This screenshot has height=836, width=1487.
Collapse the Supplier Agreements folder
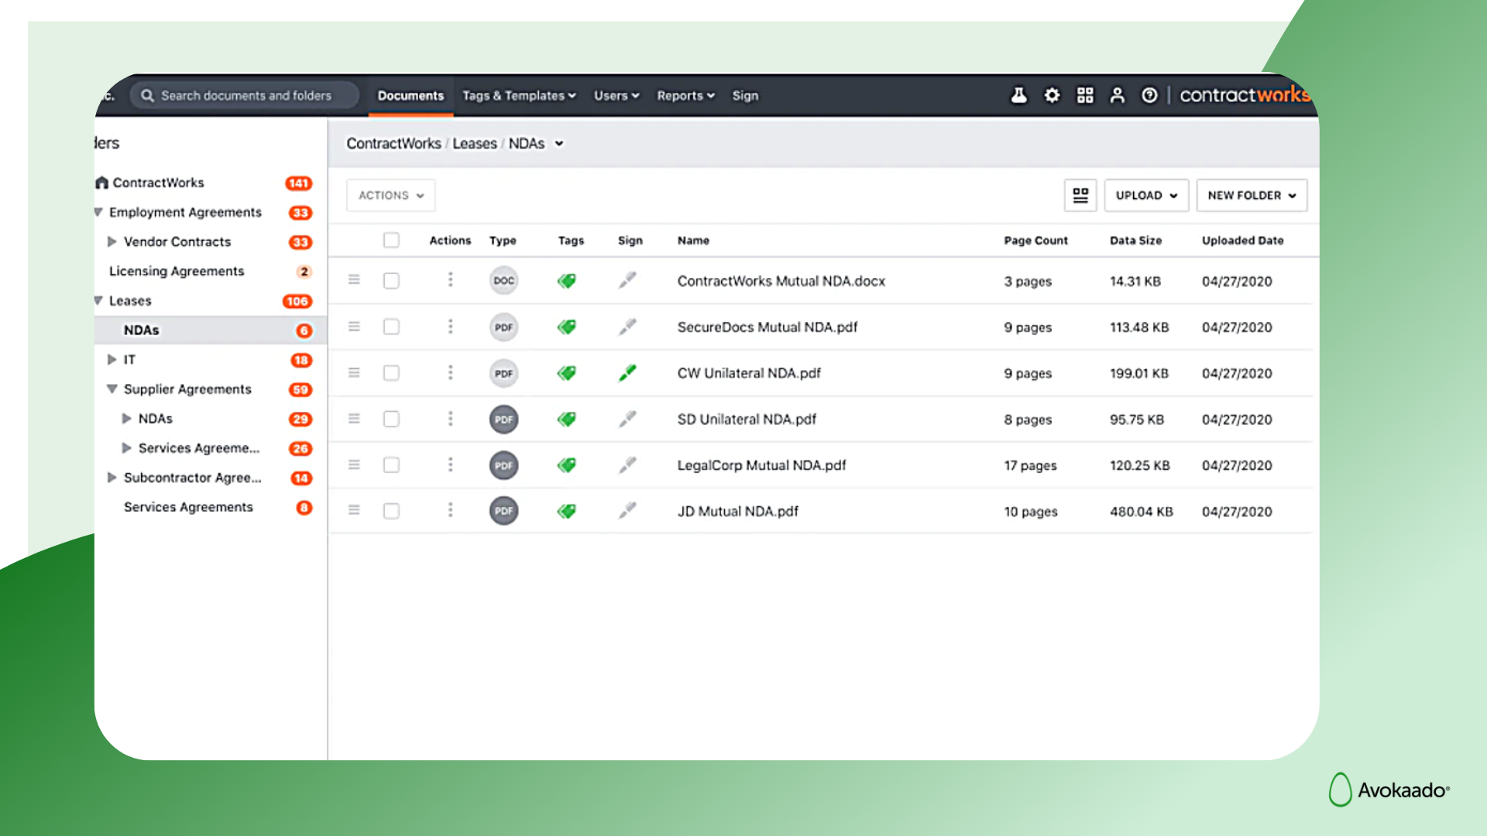pos(112,389)
